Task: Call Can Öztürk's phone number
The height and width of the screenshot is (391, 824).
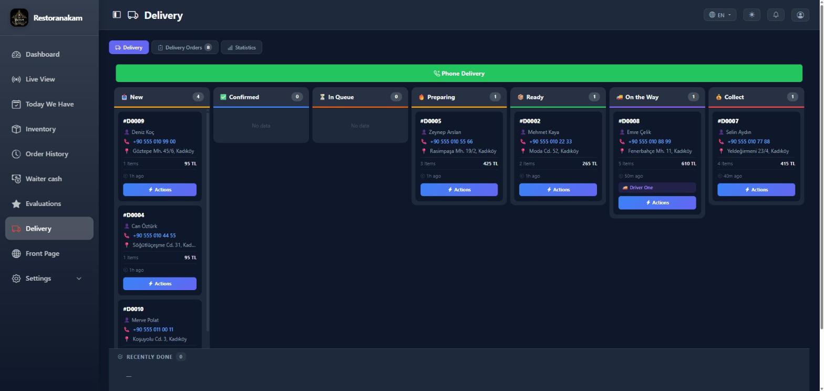Action: pos(154,235)
